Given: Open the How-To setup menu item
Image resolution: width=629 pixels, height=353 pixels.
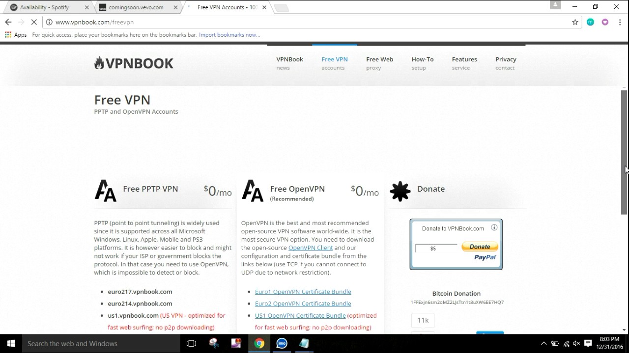Looking at the screenshot, I should coord(423,63).
